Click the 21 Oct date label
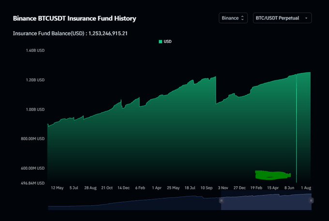Viewport: 329px width, 221px height. click(107, 188)
